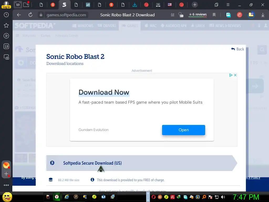Click the yellow folder extension icon
The image size is (269, 202).
pos(251,15)
